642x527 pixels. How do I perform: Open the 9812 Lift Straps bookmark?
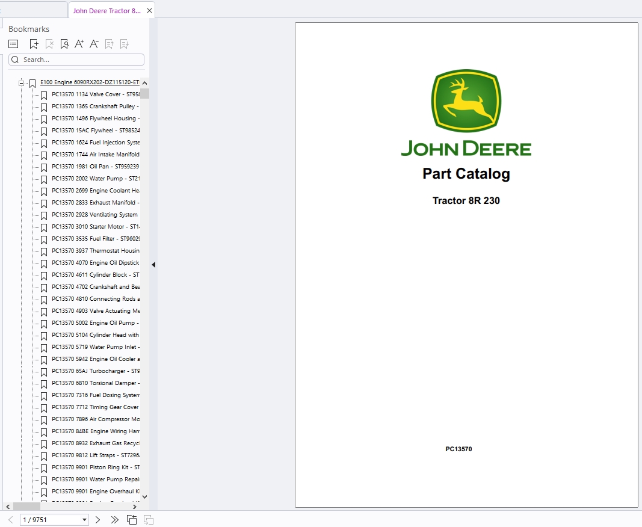[96, 455]
